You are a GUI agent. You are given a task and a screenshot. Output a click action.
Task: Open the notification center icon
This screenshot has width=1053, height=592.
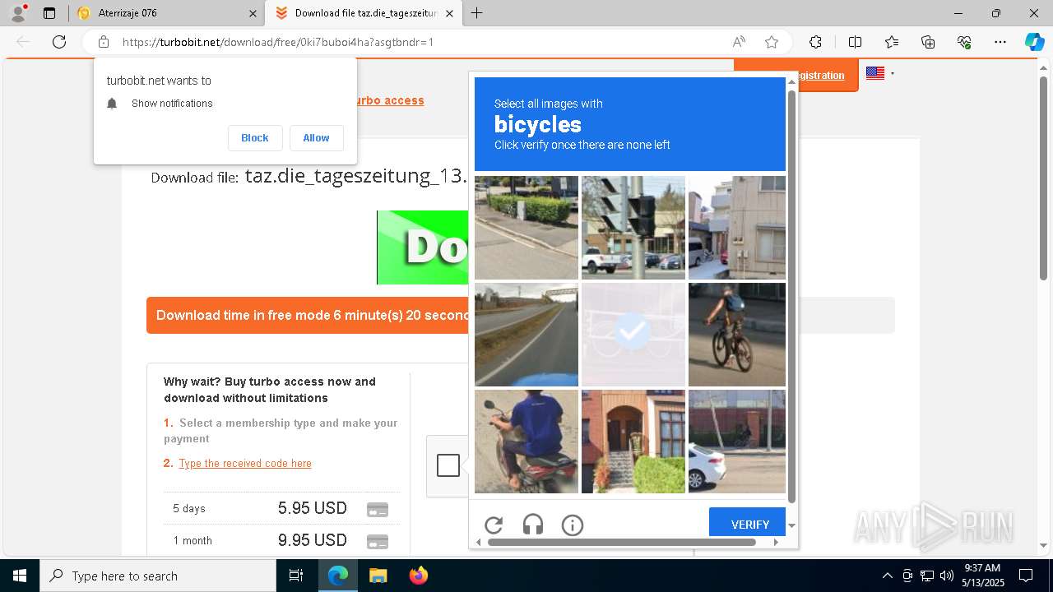point(1026,576)
